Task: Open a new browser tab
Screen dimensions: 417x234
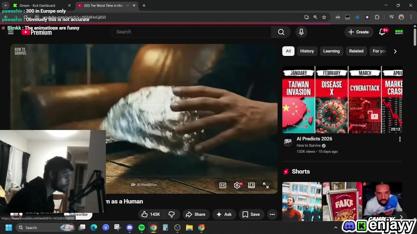Action: 144,6
